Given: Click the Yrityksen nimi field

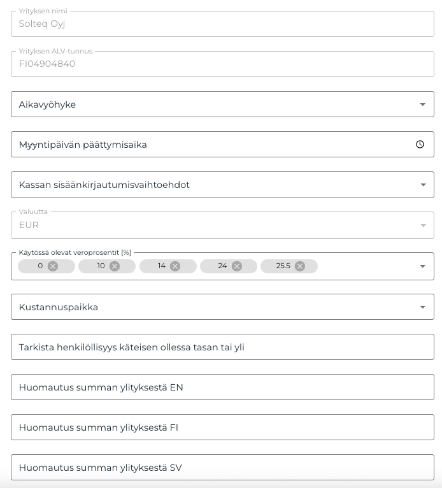Looking at the screenshot, I should 222,24.
